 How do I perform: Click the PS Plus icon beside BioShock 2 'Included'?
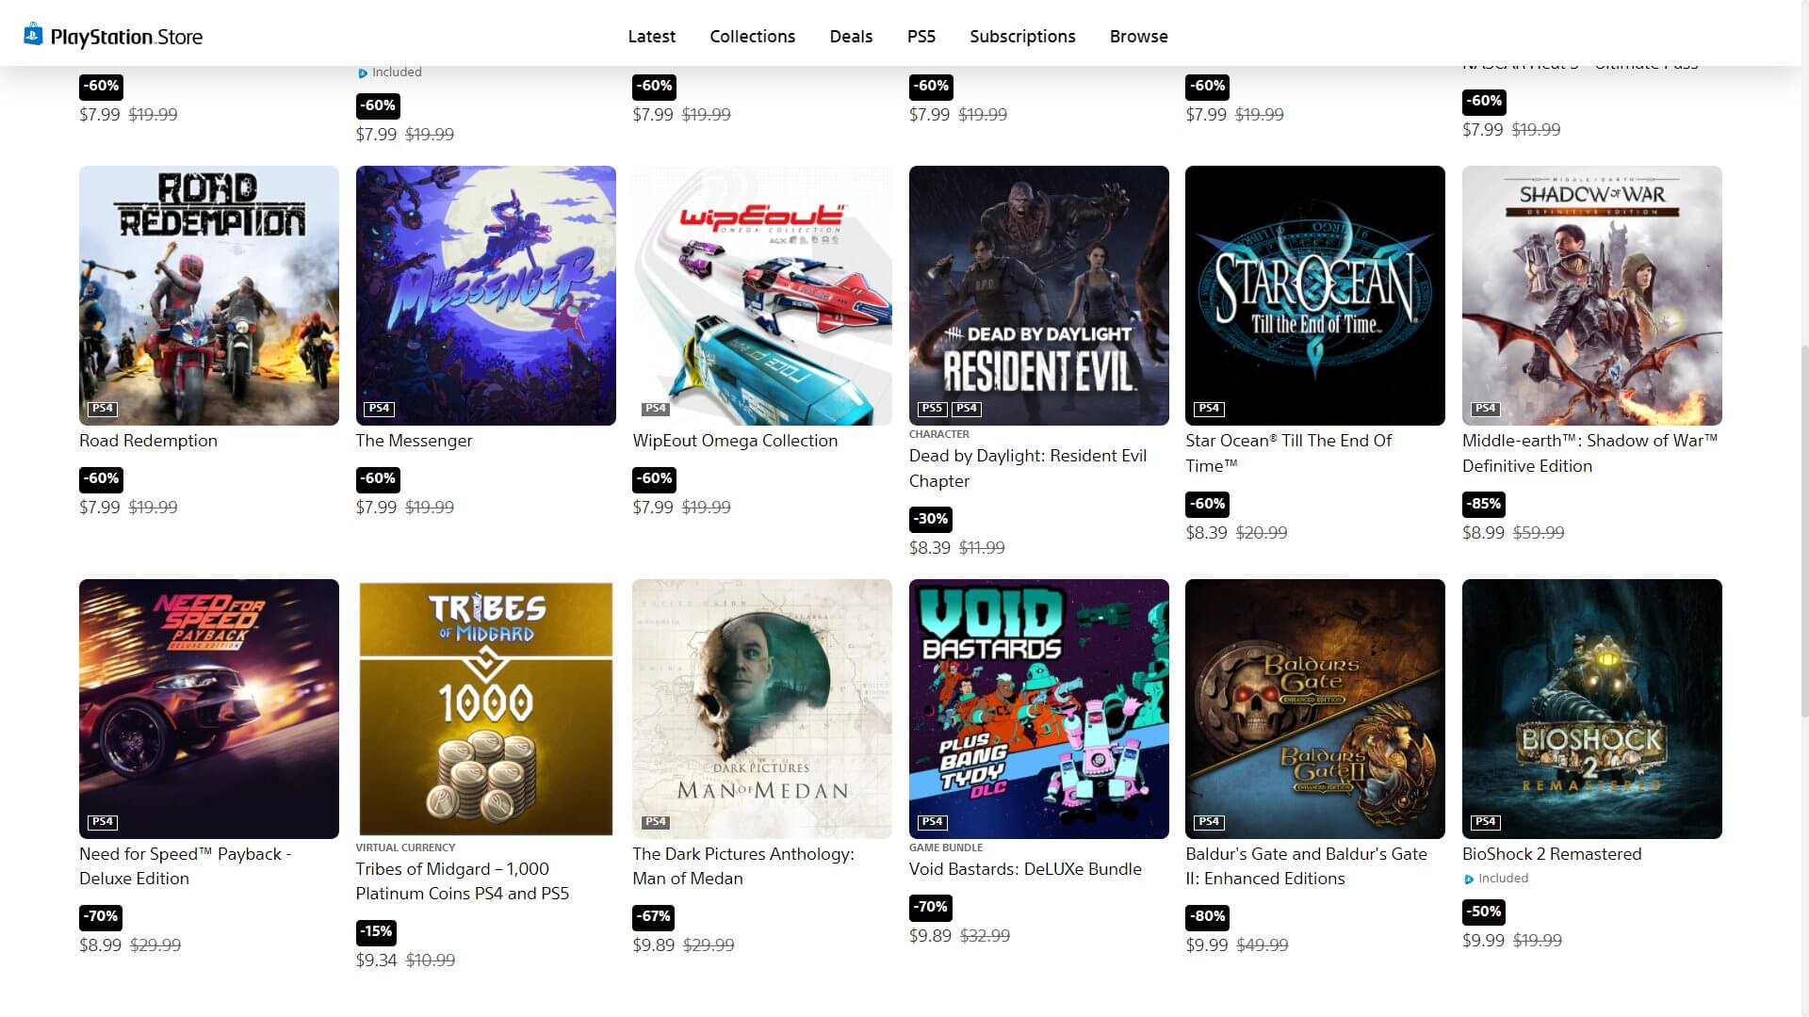click(x=1469, y=880)
